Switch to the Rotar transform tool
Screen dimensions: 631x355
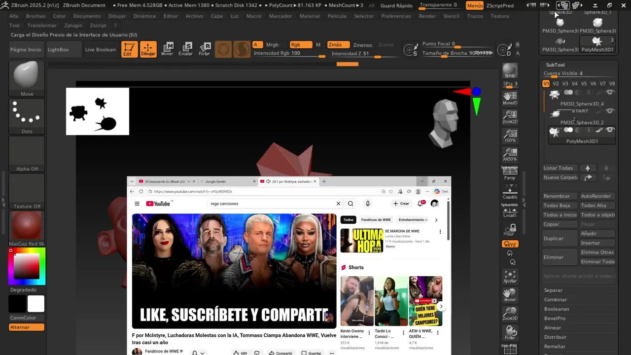(205, 49)
